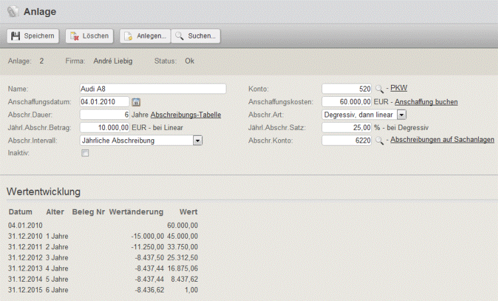The width and height of the screenshot is (498, 301).
Task: Select the 31.12.2010 date cell
Action: pos(25,236)
